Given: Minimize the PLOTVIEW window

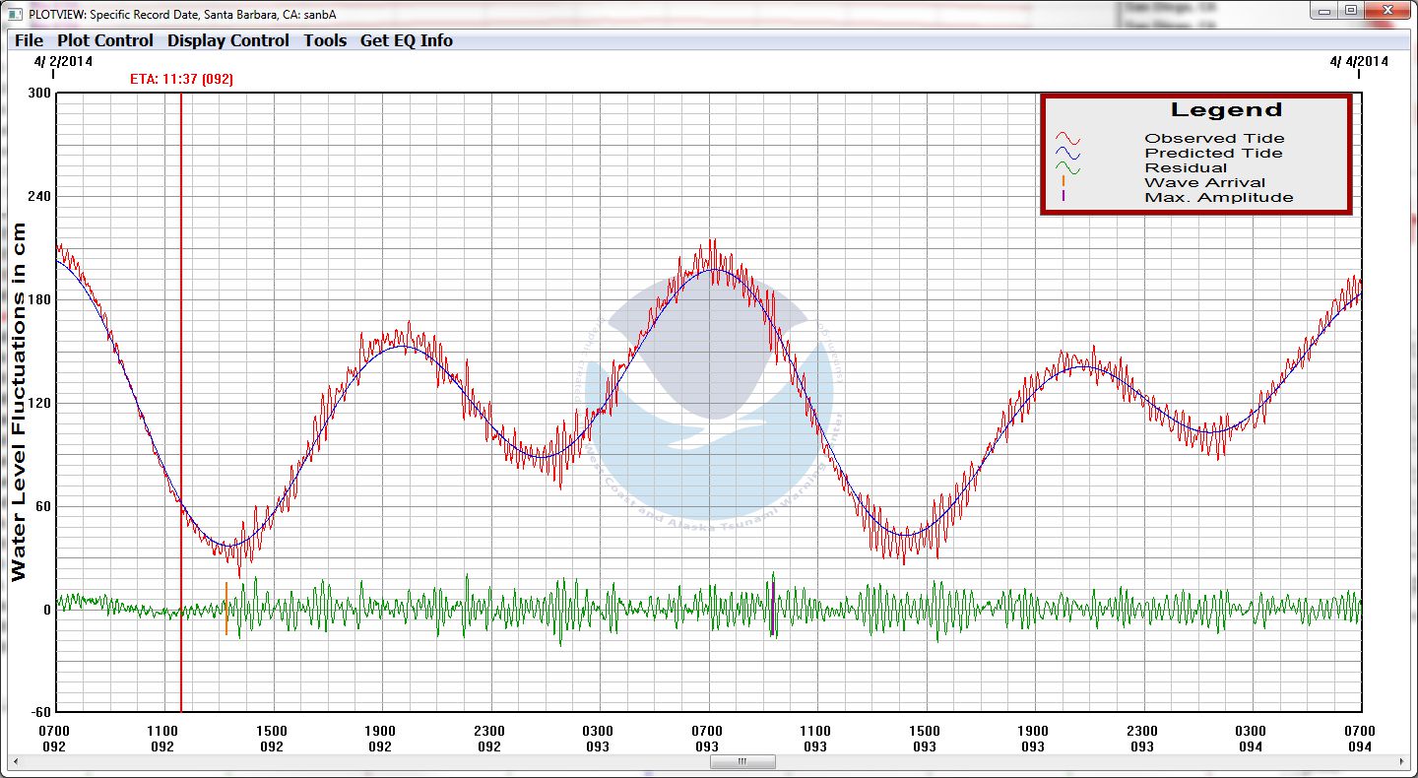Looking at the screenshot, I should tap(1324, 10).
